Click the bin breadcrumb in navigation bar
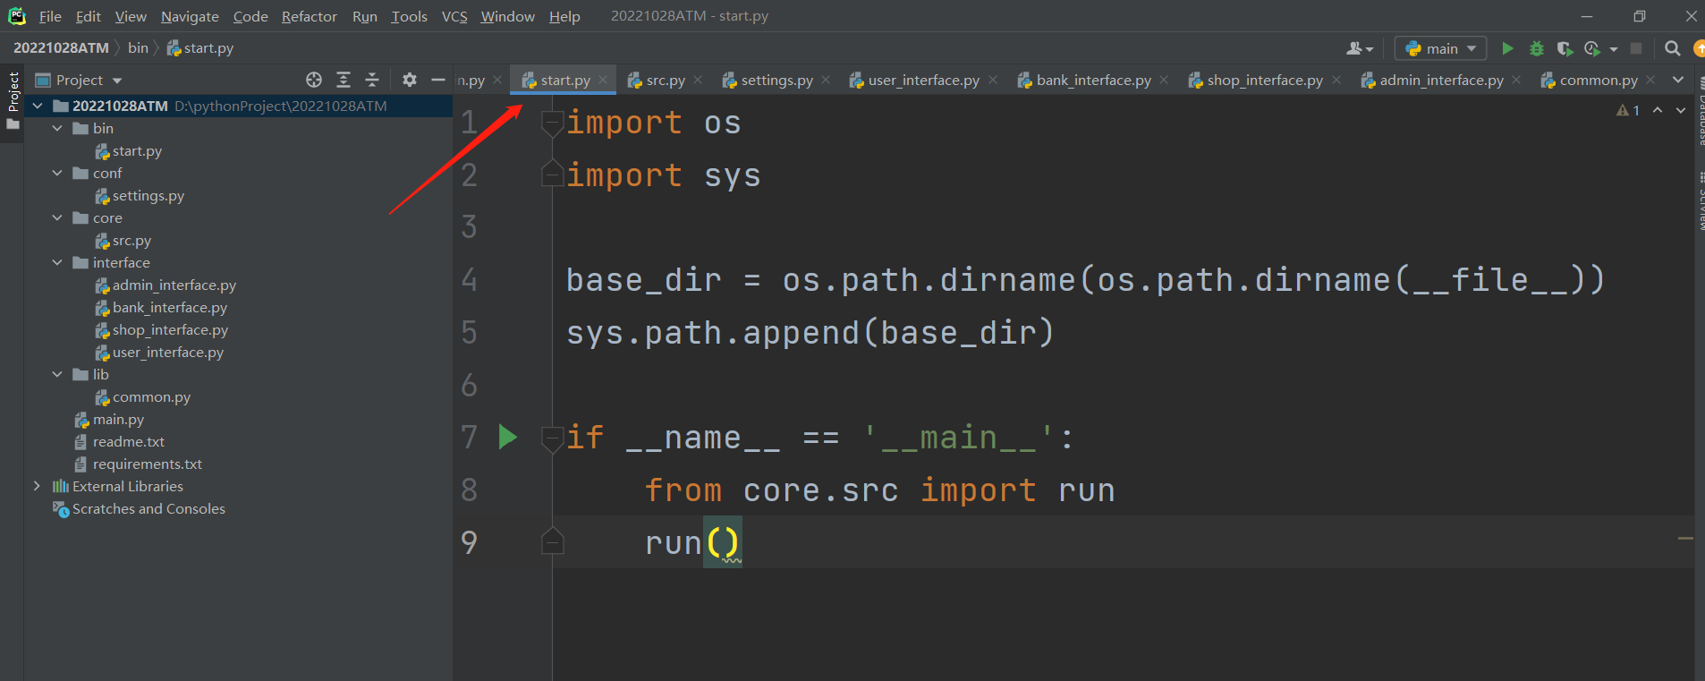 tap(138, 47)
